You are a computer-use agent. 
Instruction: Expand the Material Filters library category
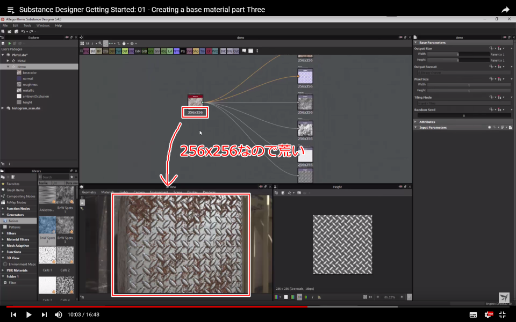click(x=3, y=239)
